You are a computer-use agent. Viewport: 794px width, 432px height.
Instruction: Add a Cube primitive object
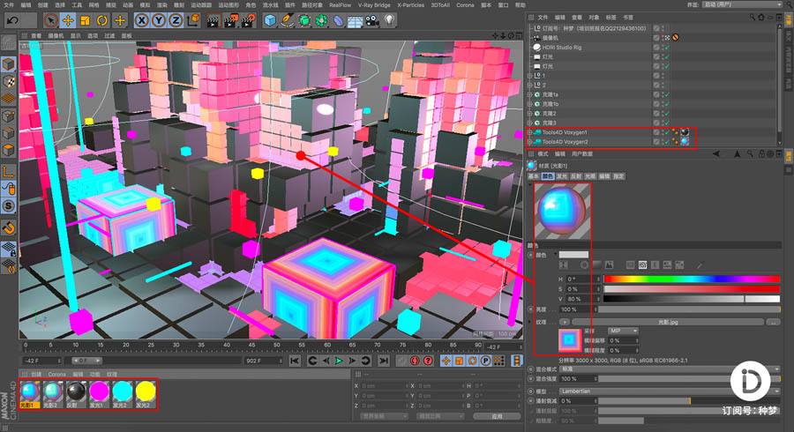[x=271, y=21]
